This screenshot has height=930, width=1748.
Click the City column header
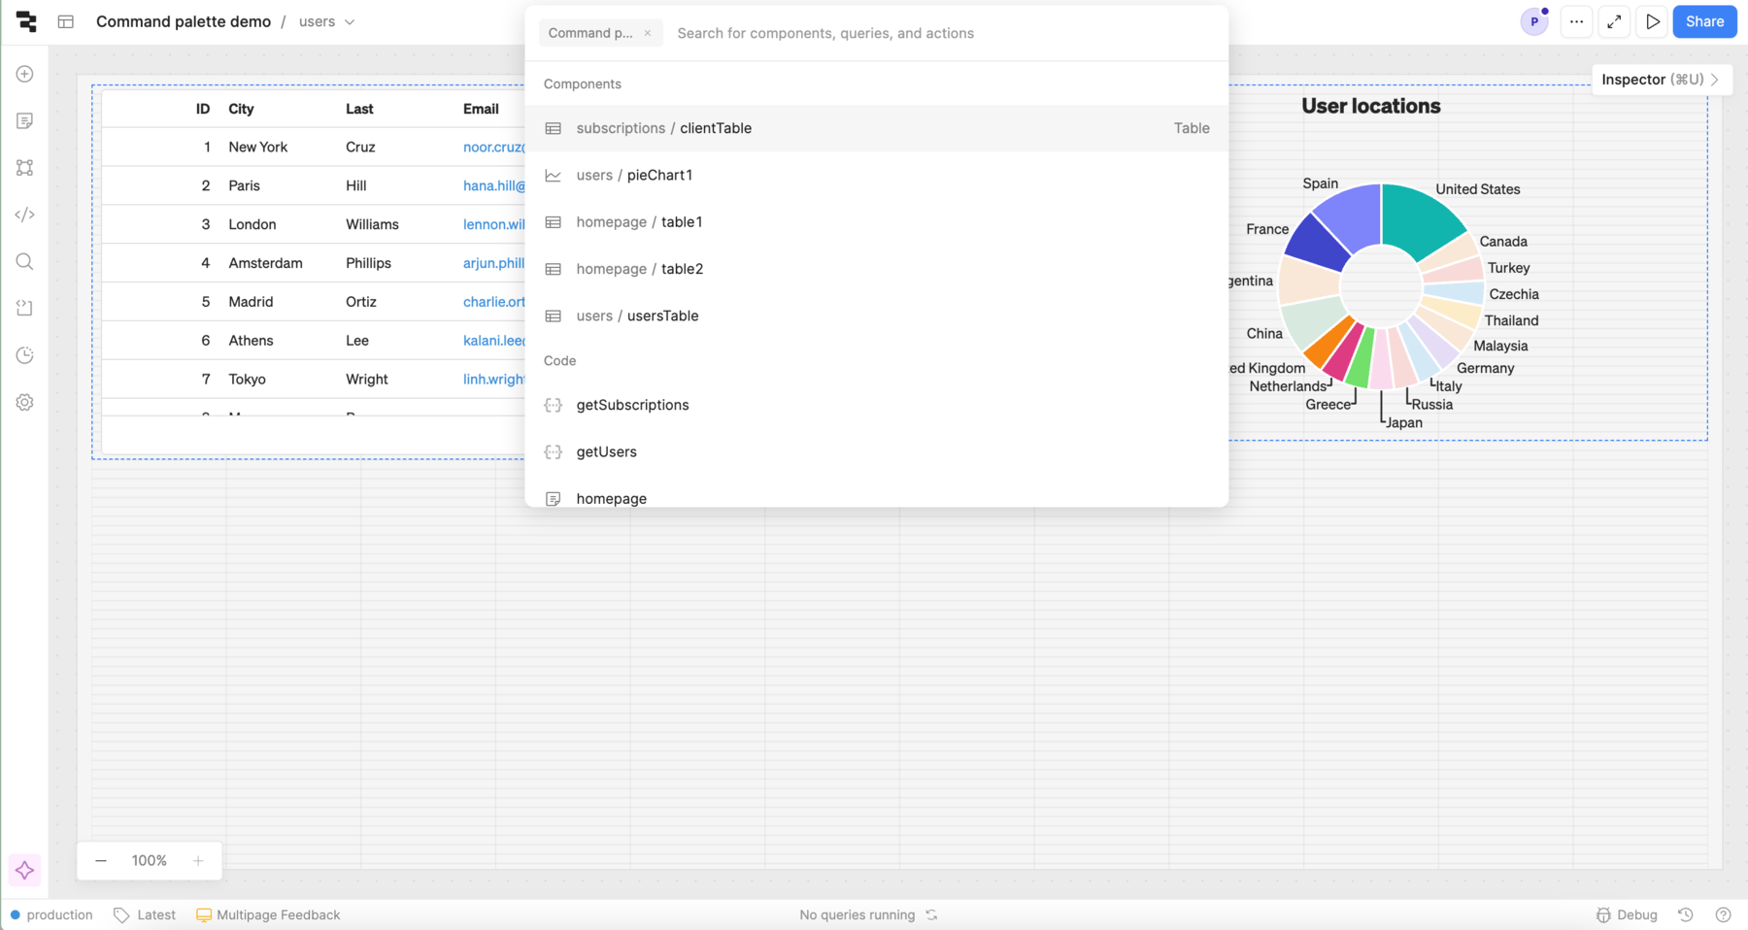241,109
